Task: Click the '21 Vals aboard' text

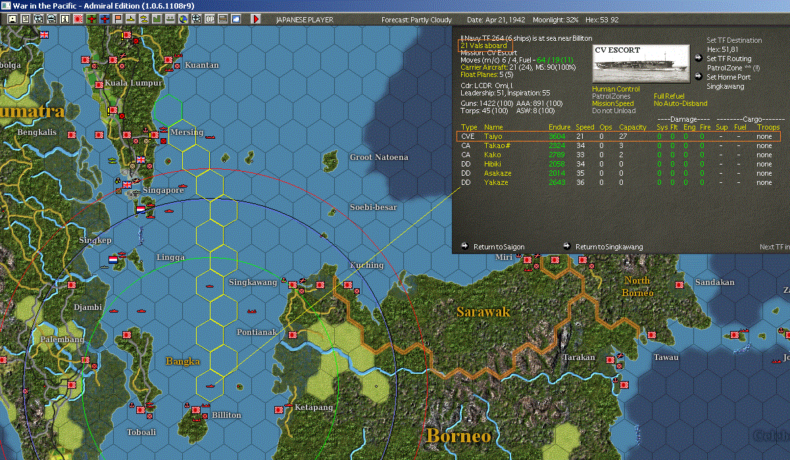Action: [x=483, y=45]
